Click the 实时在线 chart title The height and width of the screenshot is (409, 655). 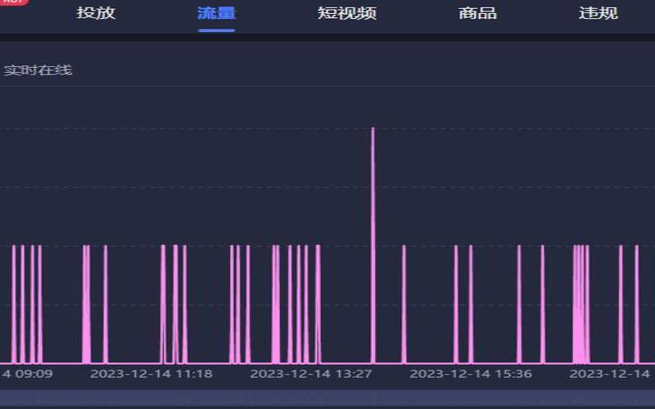(38, 70)
